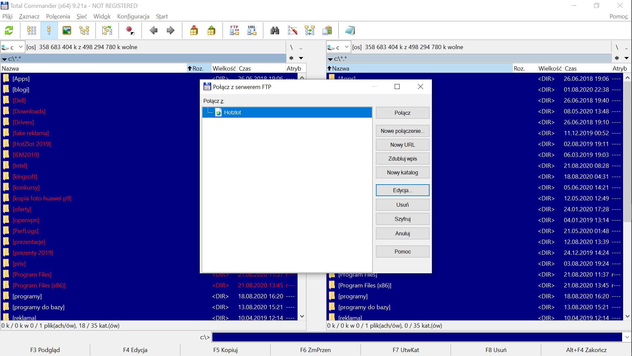Expand the command line history dropdown
The width and height of the screenshot is (632, 356).
[x=627, y=337]
